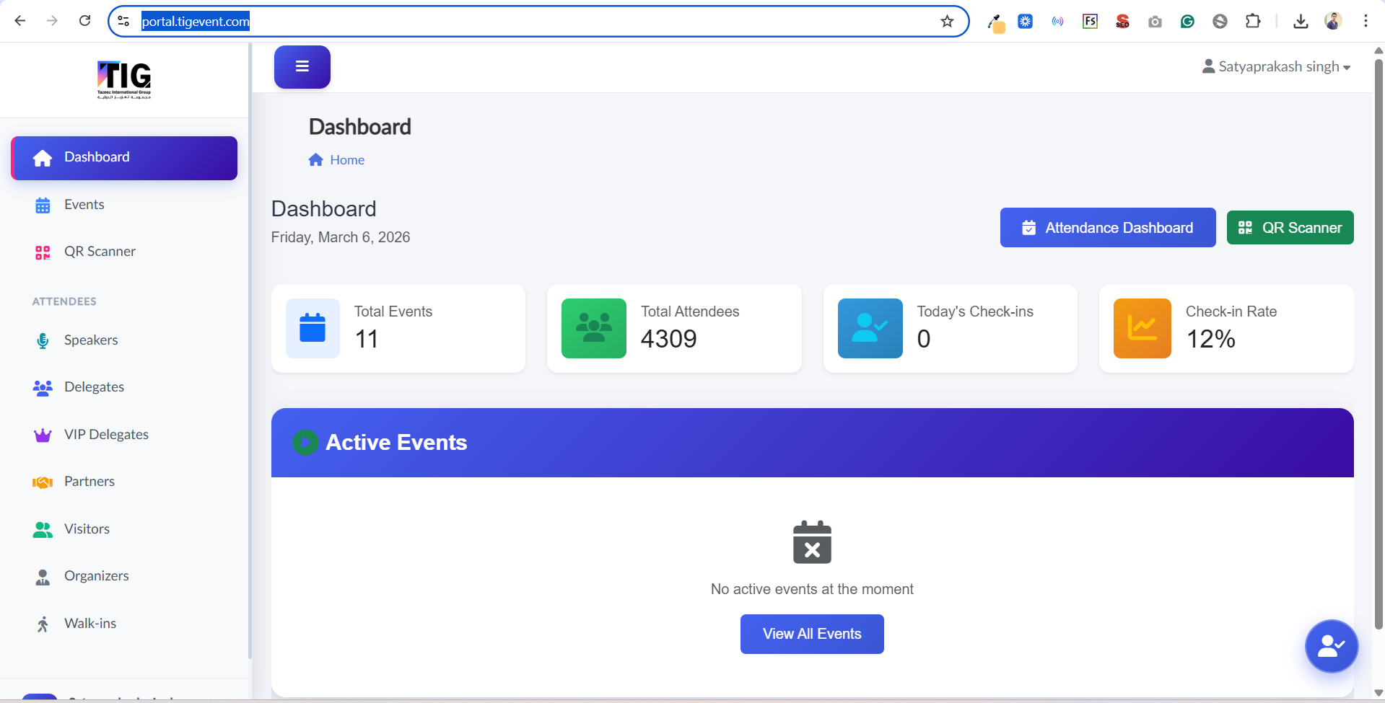Select the Events calendar icon in sidebar
Image resolution: width=1385 pixels, height=703 pixels.
coord(43,204)
